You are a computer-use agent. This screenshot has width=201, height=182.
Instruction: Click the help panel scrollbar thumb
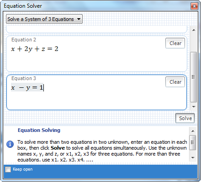193,142
